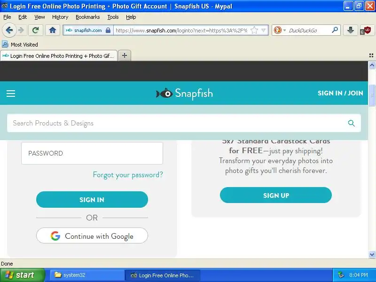Click the Snapfish fish logo
The height and width of the screenshot is (282, 376).
(184, 94)
